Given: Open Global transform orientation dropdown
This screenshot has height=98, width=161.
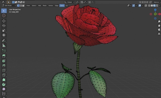Looking at the screenshot, I should [69, 2].
